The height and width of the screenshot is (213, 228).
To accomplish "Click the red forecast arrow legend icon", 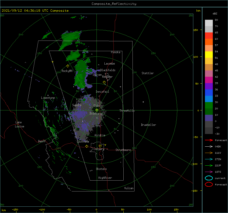I will tap(209, 140).
